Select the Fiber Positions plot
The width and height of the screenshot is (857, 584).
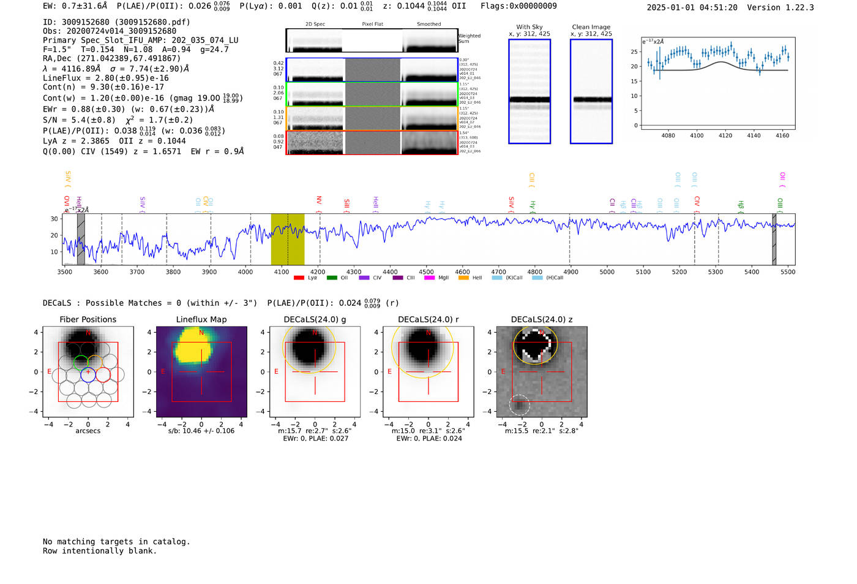point(88,372)
